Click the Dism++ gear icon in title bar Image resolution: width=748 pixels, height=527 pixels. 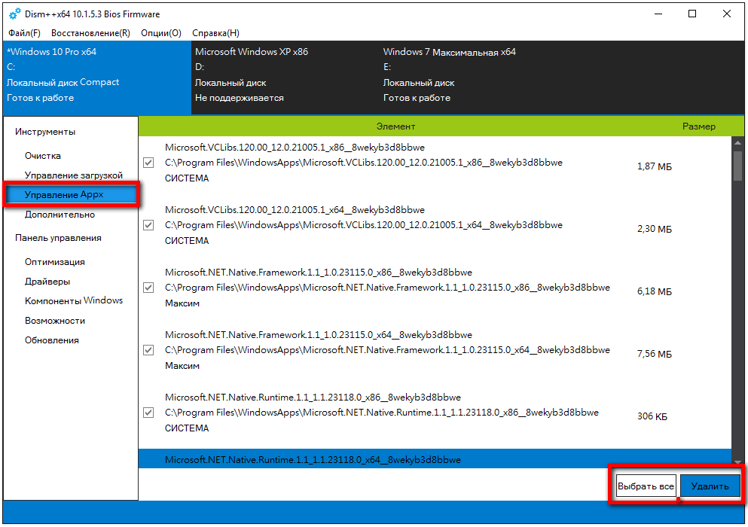click(x=14, y=14)
